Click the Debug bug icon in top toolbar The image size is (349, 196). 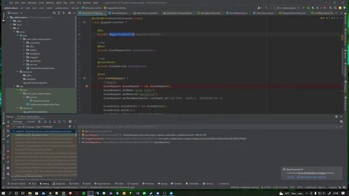point(308,8)
